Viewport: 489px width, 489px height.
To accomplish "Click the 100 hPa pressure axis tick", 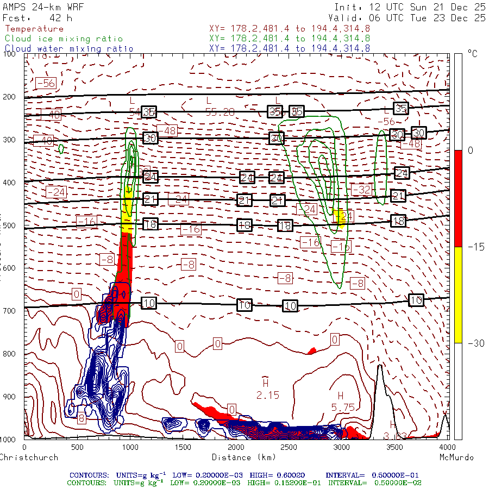I will tap(9, 54).
